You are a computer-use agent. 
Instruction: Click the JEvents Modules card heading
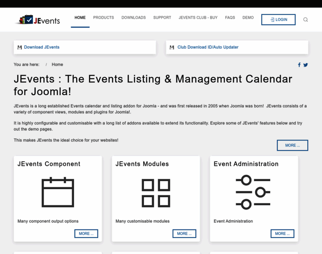point(142,164)
